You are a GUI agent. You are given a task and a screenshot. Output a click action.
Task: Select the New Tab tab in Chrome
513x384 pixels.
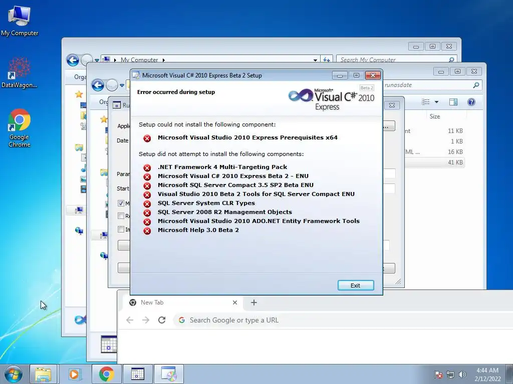183,302
